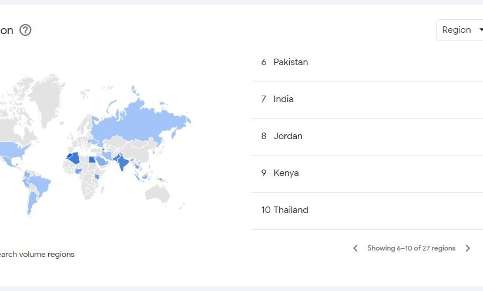The height and width of the screenshot is (291, 483).
Task: Go to next page of regions
Action: 468,248
